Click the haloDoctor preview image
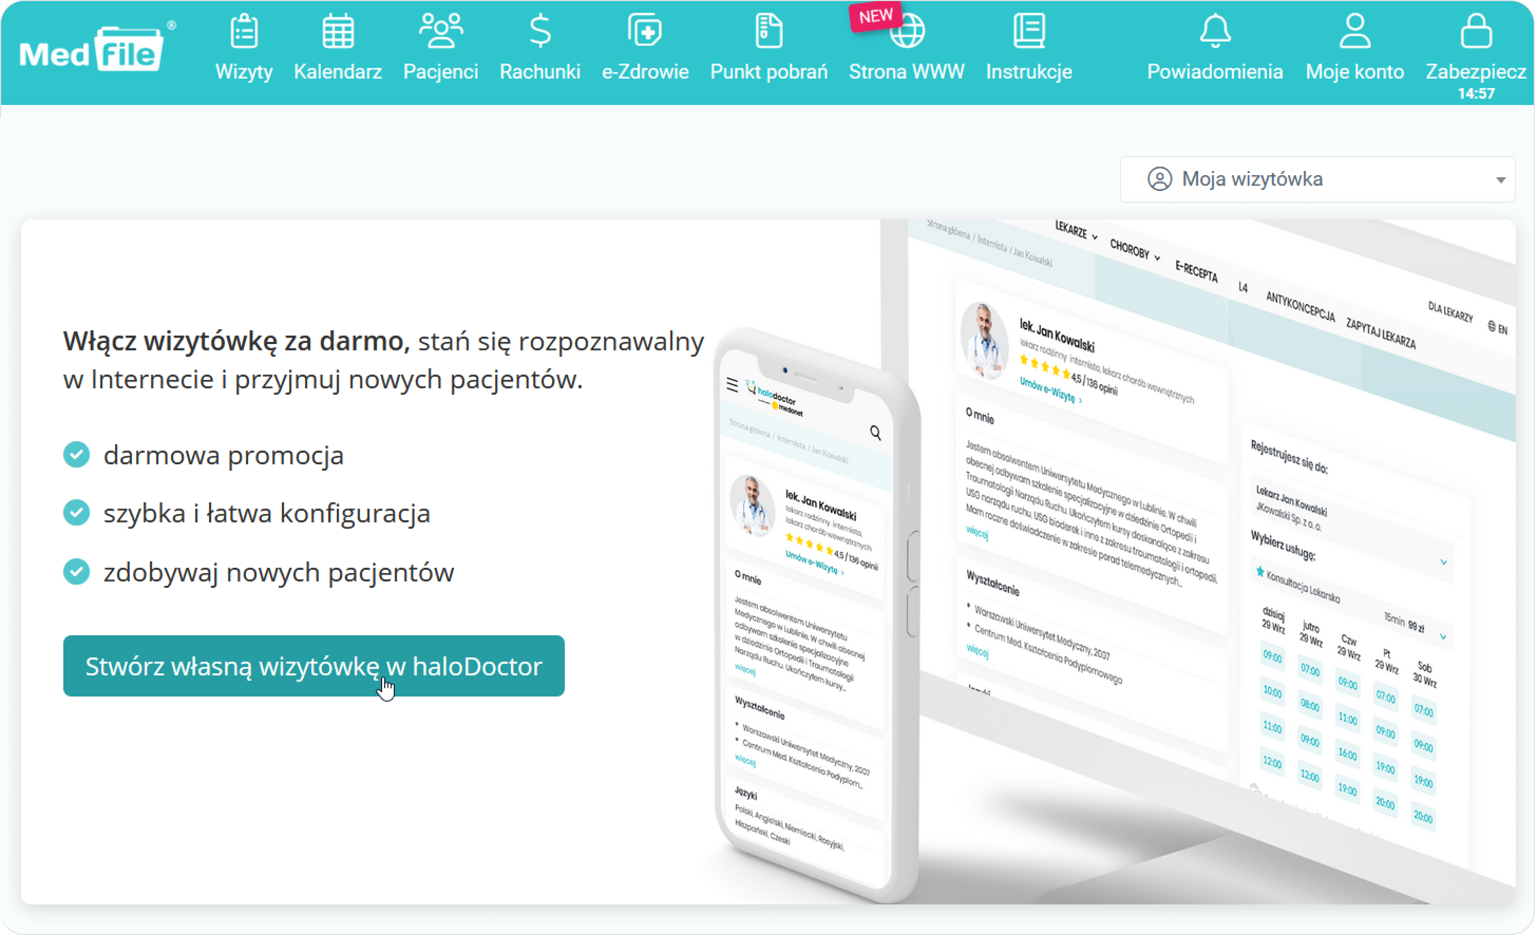Viewport: 1537px width, 935px height. point(1114,561)
